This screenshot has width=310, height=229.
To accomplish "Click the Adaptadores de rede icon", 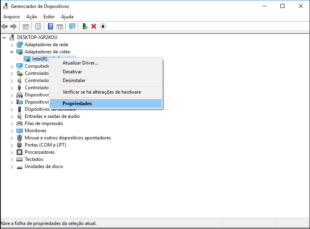I will point(20,45).
